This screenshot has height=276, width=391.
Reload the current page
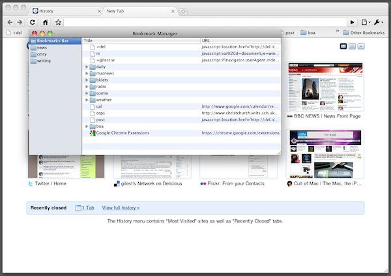pos(32,22)
